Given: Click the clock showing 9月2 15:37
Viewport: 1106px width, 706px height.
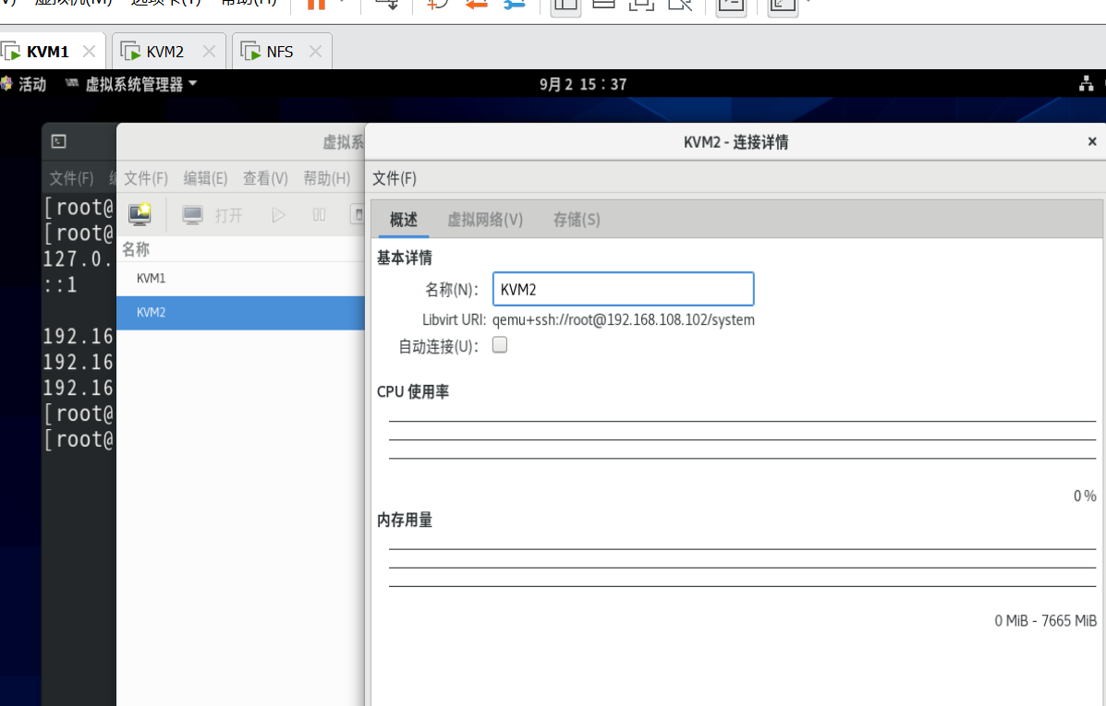Looking at the screenshot, I should tap(583, 85).
